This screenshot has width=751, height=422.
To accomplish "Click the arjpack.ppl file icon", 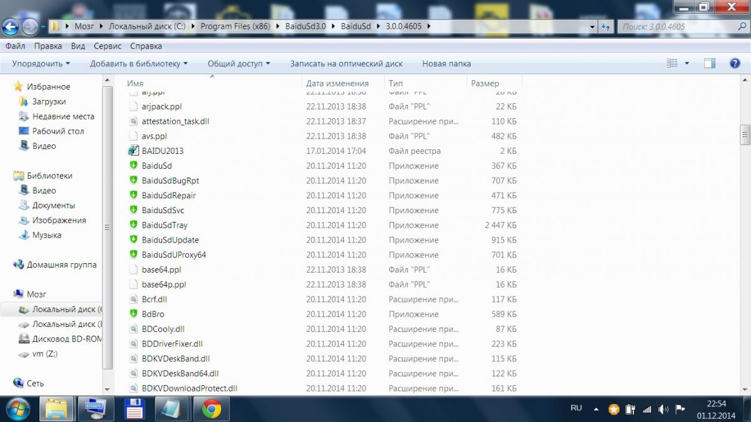I will [133, 106].
